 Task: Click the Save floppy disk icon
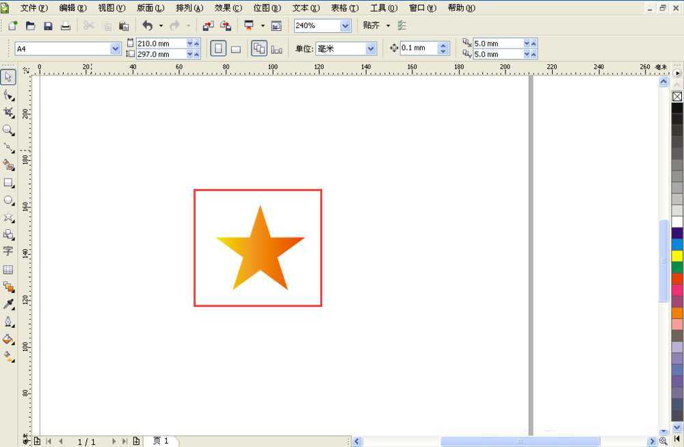[48, 26]
